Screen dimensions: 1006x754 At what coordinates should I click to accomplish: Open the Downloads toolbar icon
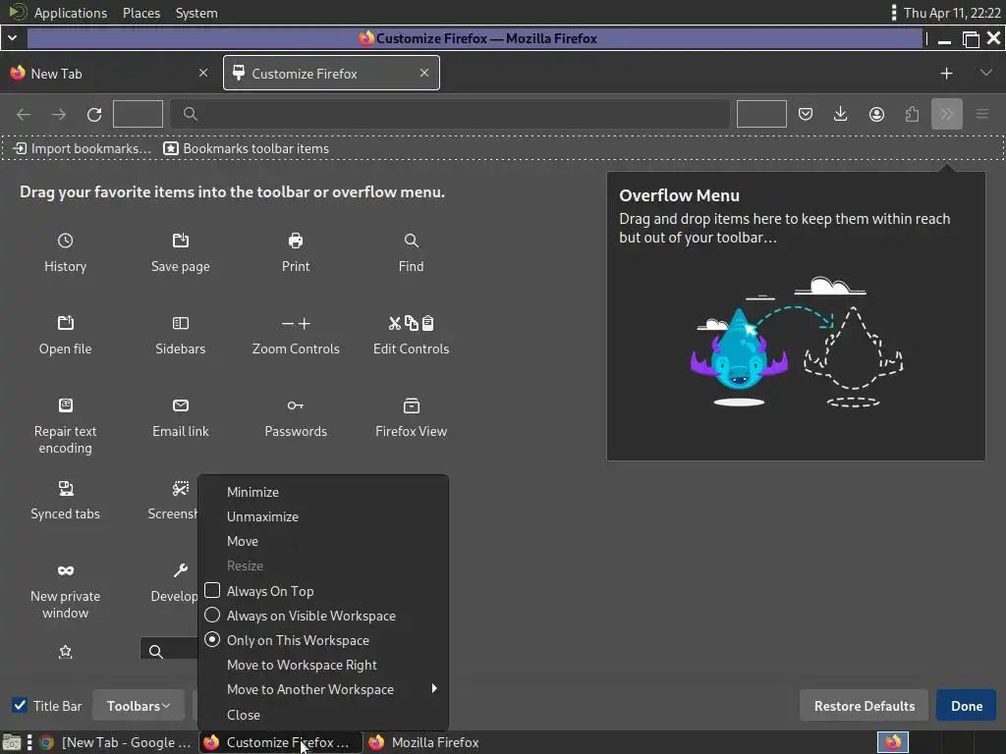coord(840,114)
